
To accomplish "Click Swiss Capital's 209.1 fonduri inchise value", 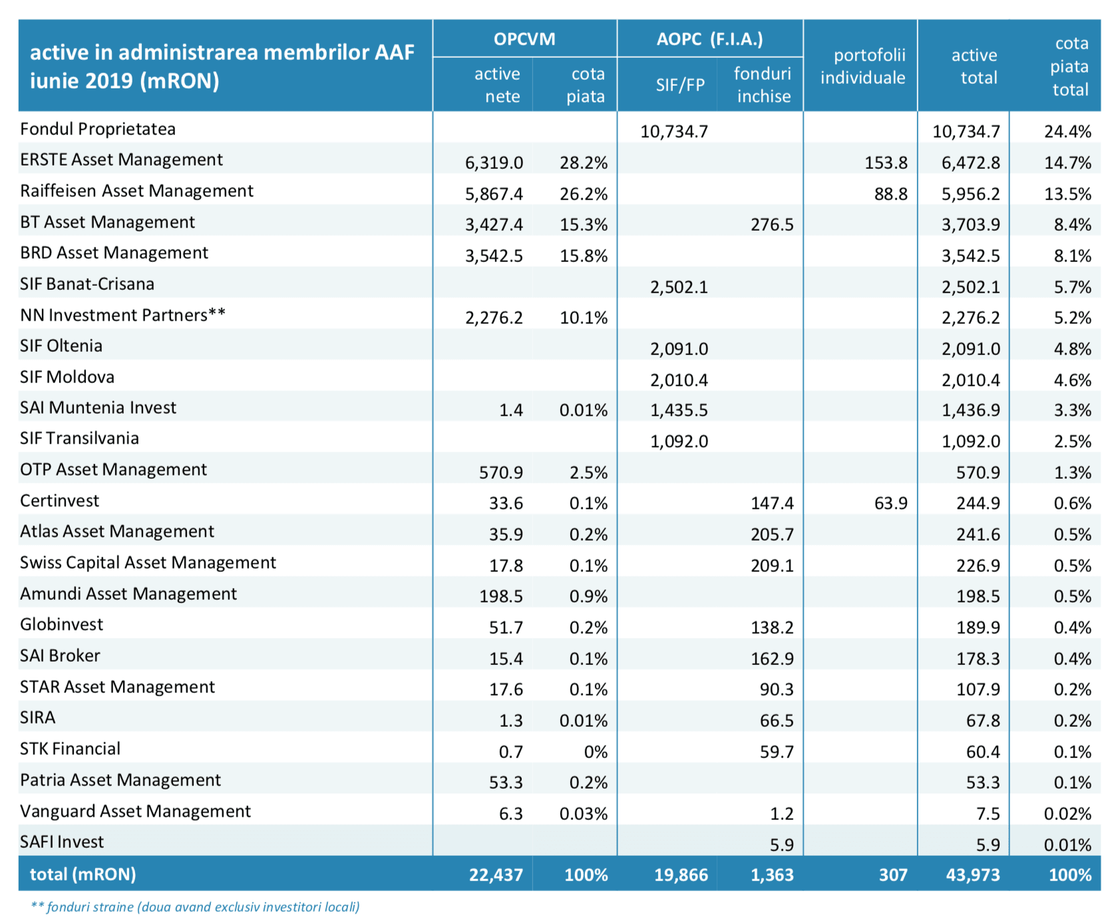I will coord(772,566).
